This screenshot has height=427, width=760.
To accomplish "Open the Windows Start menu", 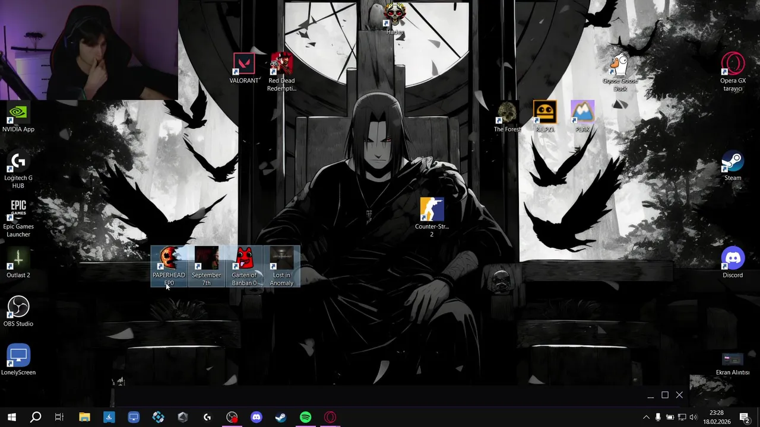I will tap(11, 418).
